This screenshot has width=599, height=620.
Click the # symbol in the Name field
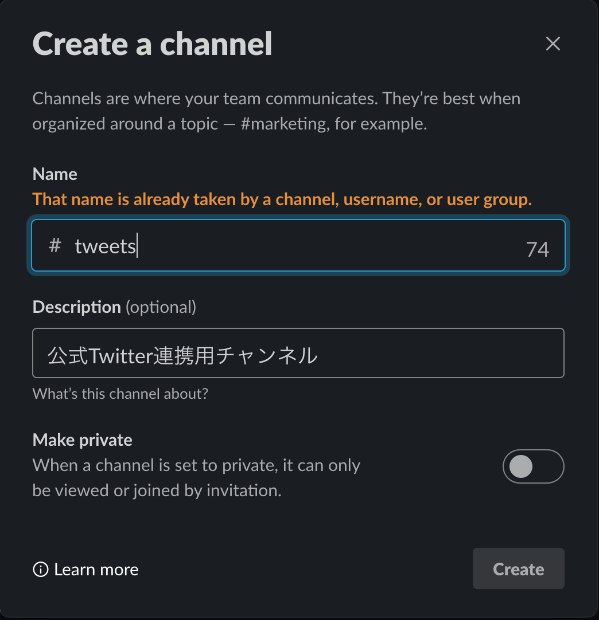point(55,246)
